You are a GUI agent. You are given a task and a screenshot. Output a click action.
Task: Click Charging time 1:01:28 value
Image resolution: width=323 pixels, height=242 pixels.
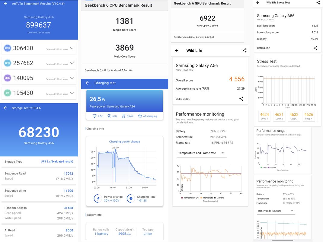coord(142,201)
